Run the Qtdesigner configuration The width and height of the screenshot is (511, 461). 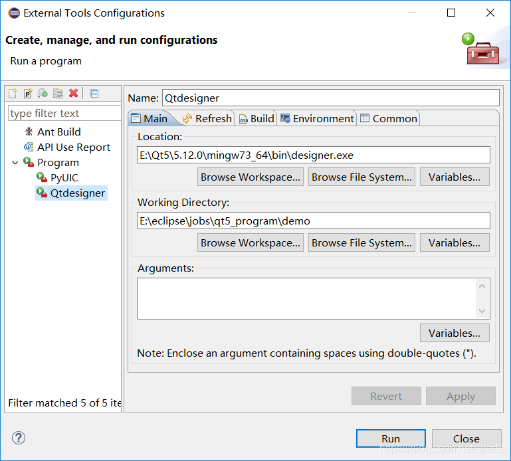coord(391,438)
